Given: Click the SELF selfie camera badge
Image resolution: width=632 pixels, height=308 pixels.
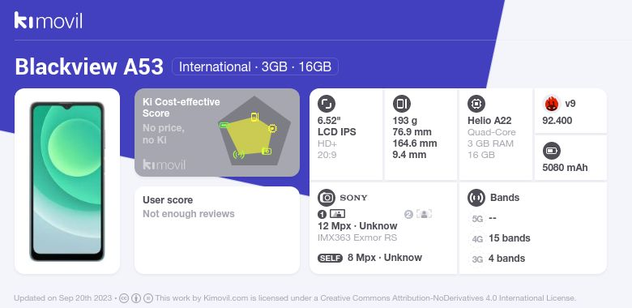Looking at the screenshot, I should point(330,258).
